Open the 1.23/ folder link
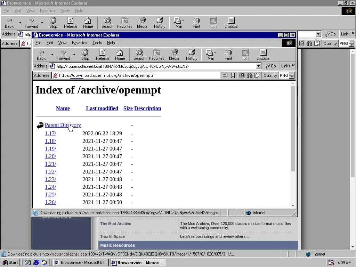This screenshot has width=356, height=267. (x=50, y=179)
